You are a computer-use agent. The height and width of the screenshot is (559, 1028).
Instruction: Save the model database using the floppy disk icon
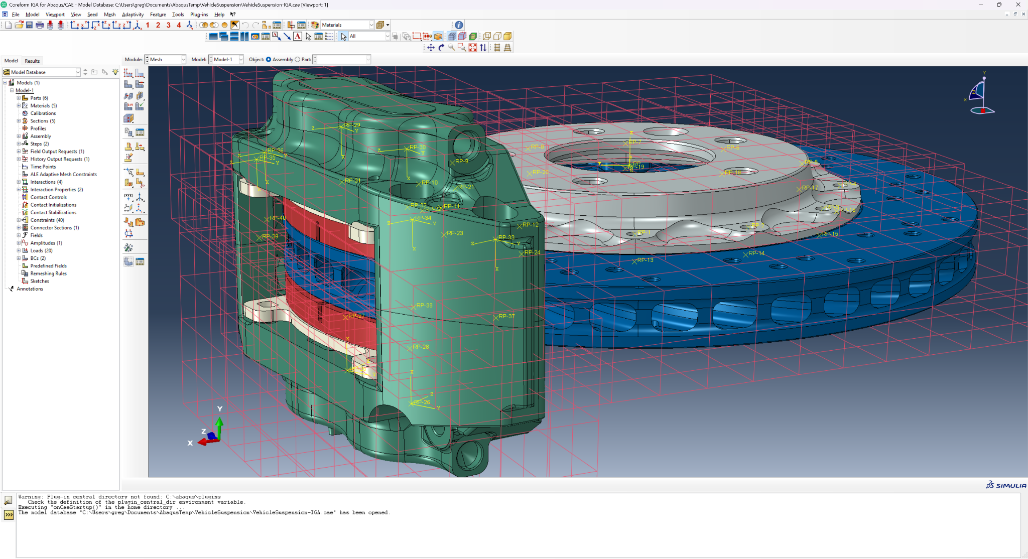coord(29,25)
